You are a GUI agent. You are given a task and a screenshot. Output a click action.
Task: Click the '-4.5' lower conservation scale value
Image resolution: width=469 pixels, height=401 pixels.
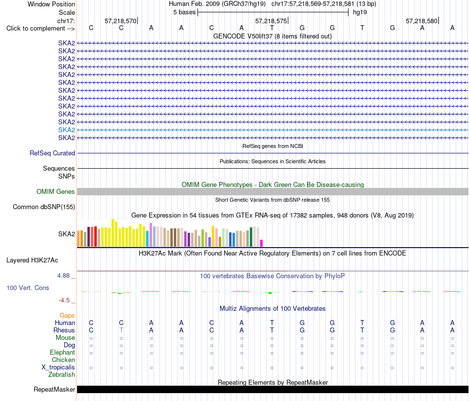pyautogui.click(x=64, y=300)
